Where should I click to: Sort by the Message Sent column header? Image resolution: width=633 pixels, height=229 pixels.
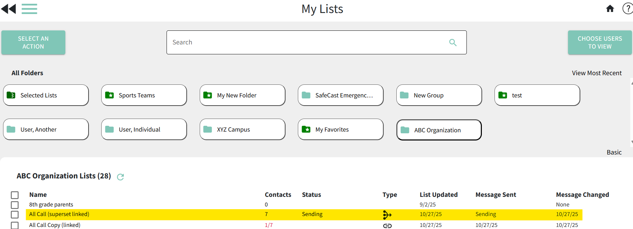click(496, 194)
